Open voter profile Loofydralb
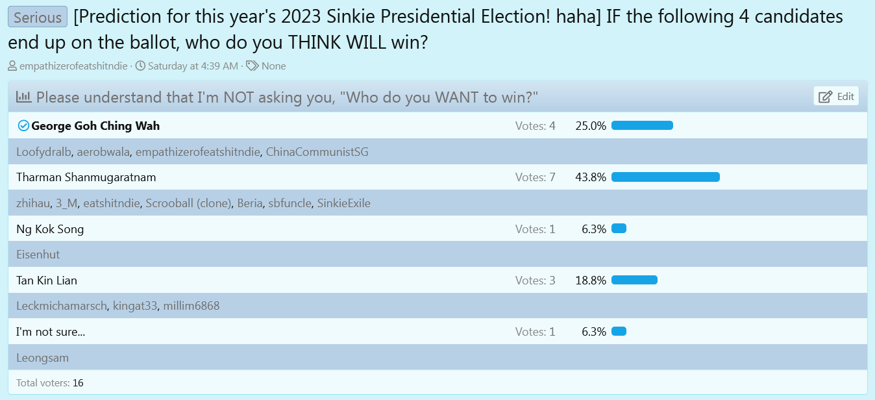The image size is (875, 400). [x=43, y=152]
